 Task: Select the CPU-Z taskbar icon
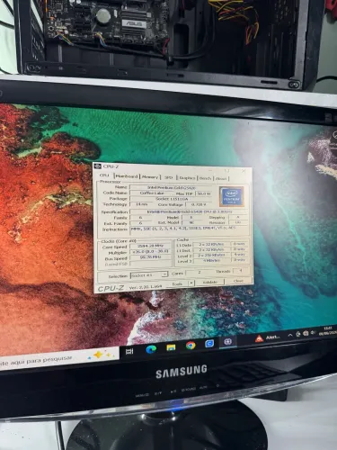coord(228,342)
